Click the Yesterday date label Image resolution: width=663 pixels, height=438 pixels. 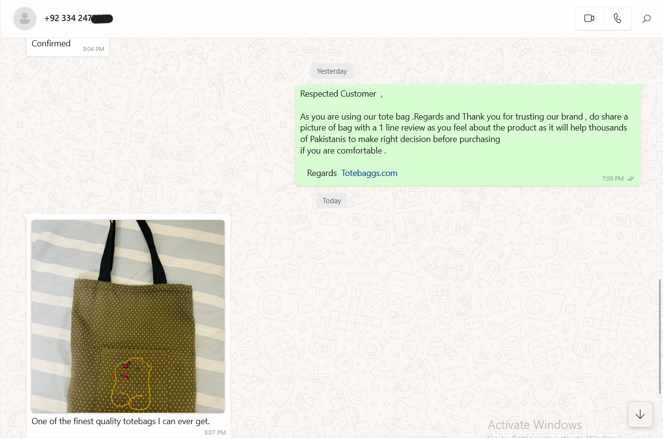332,71
